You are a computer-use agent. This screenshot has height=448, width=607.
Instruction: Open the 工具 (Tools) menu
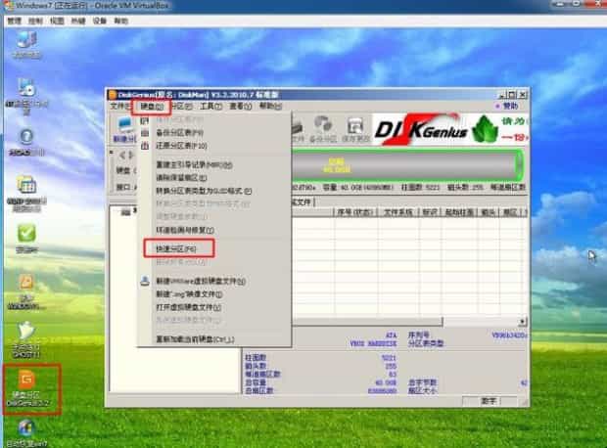click(210, 106)
